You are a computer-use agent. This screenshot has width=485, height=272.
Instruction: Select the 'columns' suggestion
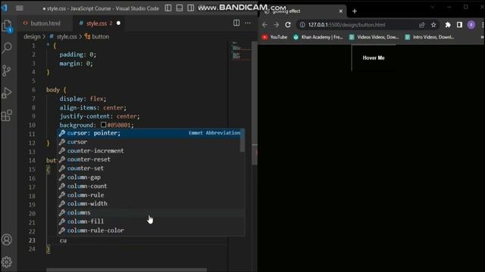click(150, 212)
